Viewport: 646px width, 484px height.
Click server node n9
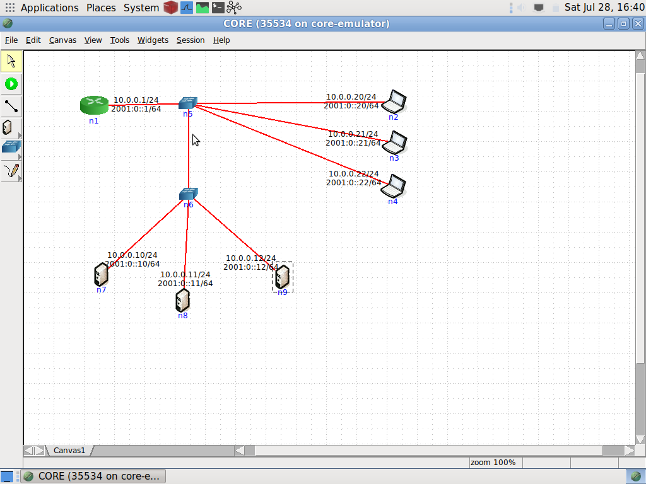(x=282, y=276)
